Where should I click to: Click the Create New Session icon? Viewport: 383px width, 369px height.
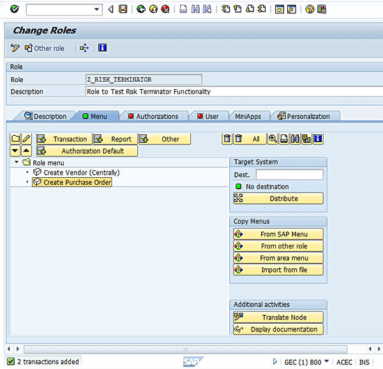[x=280, y=10]
